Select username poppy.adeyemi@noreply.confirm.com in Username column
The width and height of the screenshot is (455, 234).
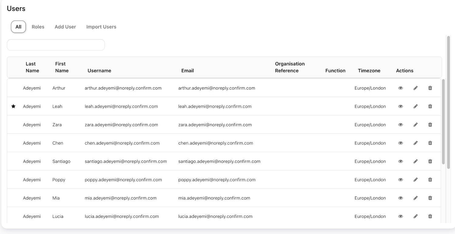tap(123, 180)
